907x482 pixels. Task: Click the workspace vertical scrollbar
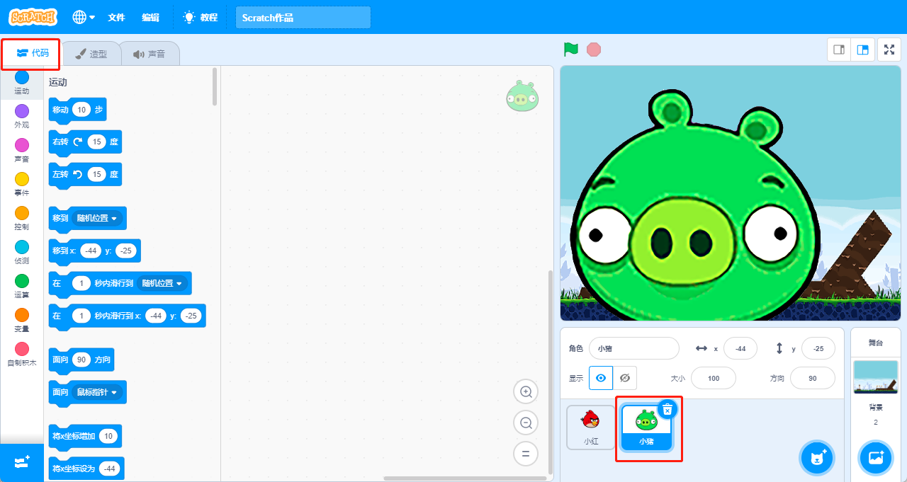(x=550, y=372)
